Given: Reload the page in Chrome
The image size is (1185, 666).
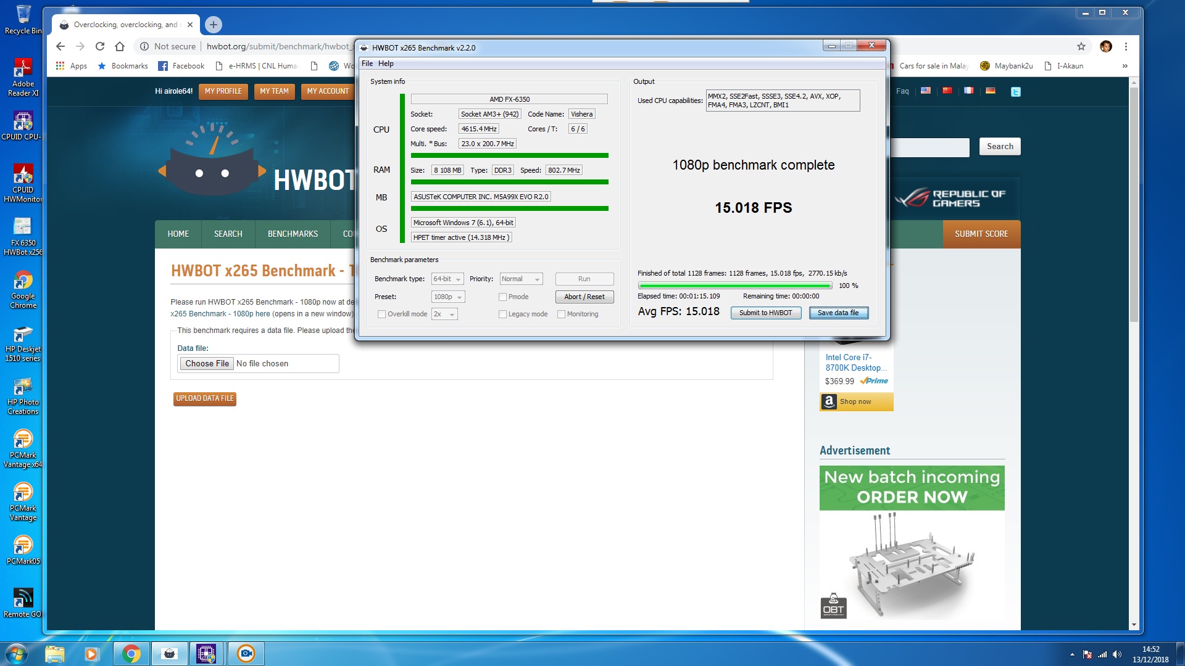Looking at the screenshot, I should (100, 46).
